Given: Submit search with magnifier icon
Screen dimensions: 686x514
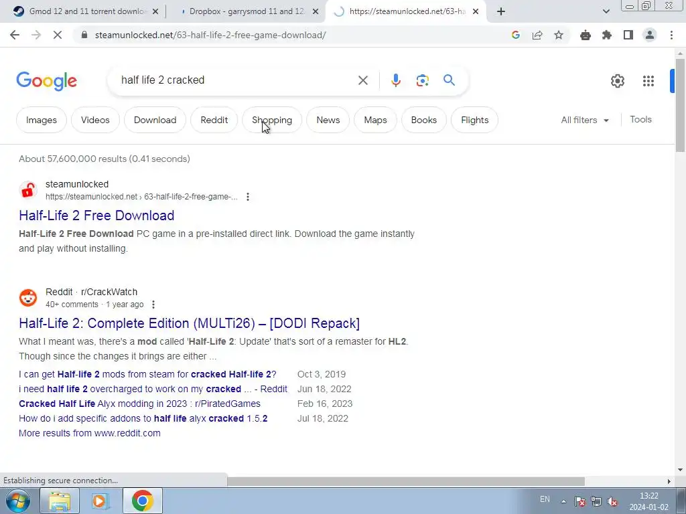Looking at the screenshot, I should point(449,80).
